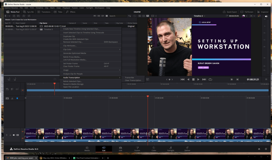Select Audio Transcription in context menu
Screen dimensions: 272x160
pyautogui.click(x=91, y=77)
